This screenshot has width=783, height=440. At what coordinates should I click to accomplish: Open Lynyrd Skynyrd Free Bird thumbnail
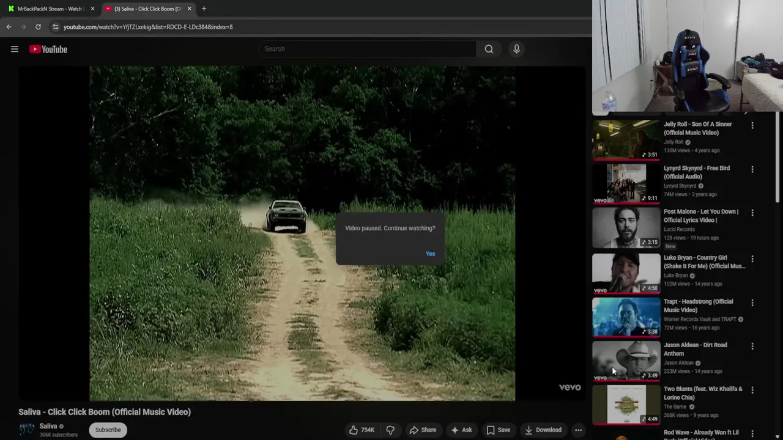tap(626, 183)
